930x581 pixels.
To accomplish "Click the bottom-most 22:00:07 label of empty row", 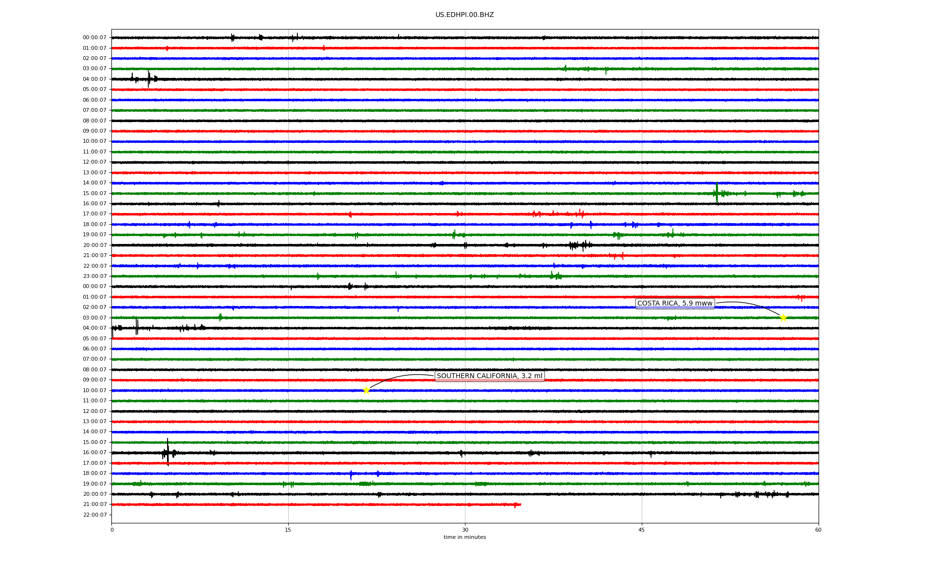I will pos(94,515).
